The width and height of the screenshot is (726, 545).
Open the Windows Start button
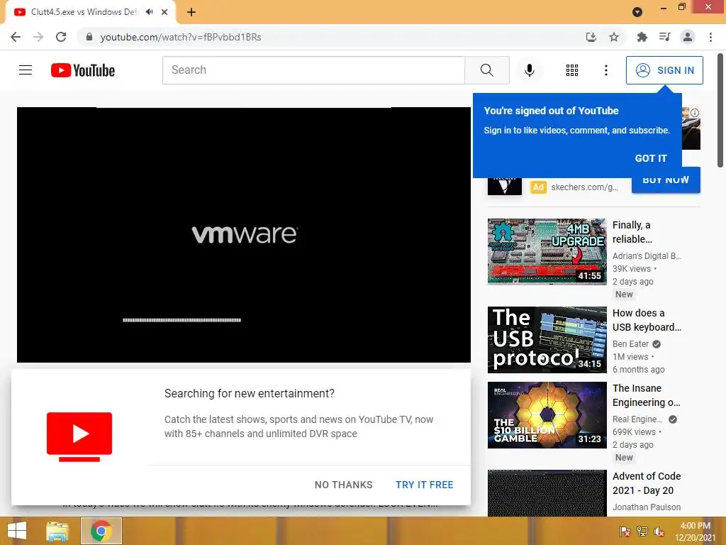[x=17, y=531]
